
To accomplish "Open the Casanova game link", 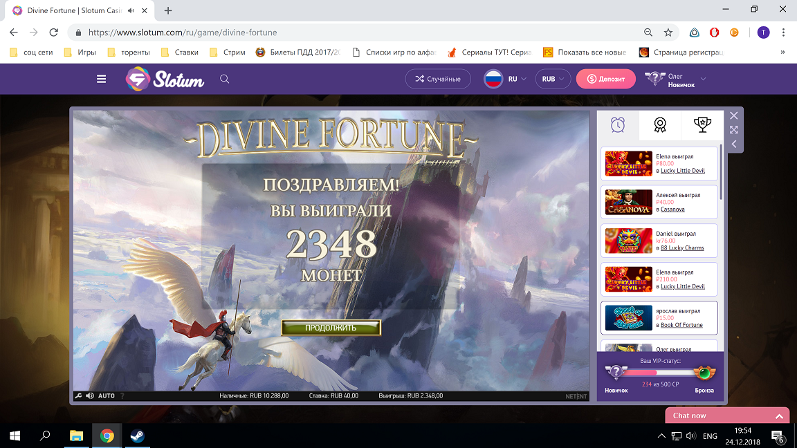I will point(672,209).
